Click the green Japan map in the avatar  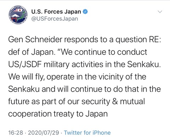(21, 16)
